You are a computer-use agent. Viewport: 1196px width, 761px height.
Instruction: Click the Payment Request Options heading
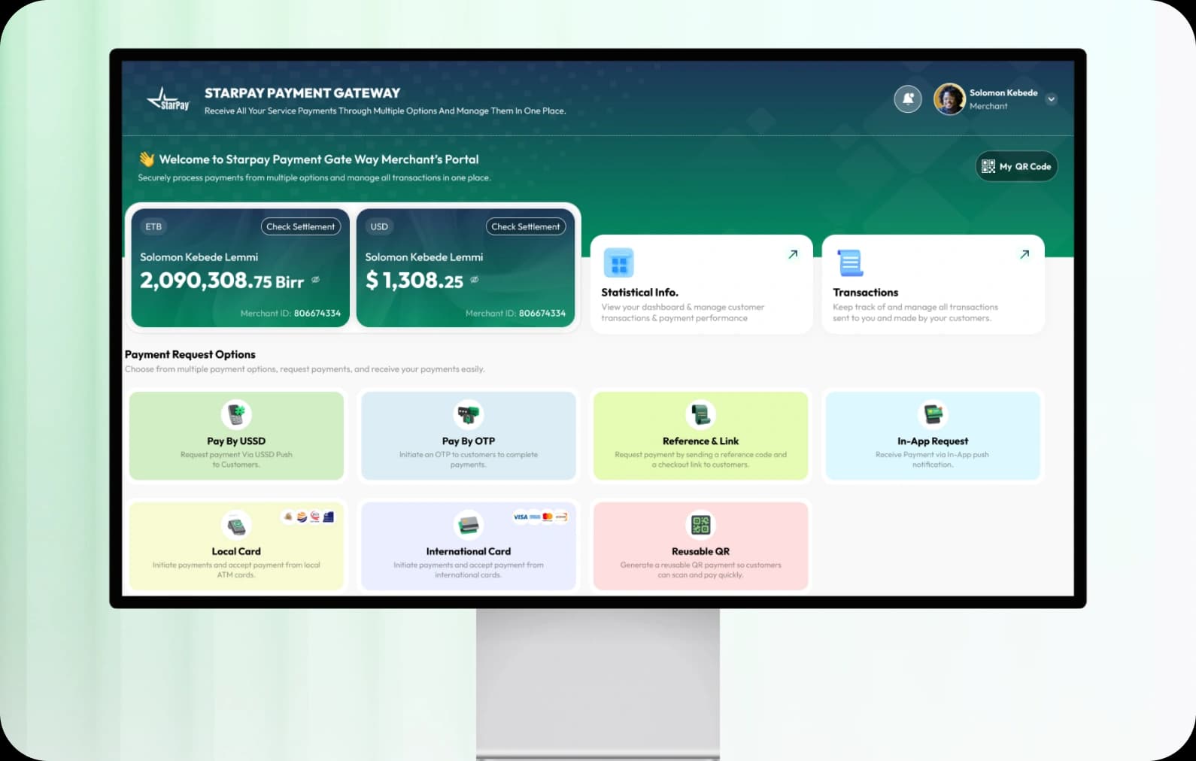(x=190, y=354)
